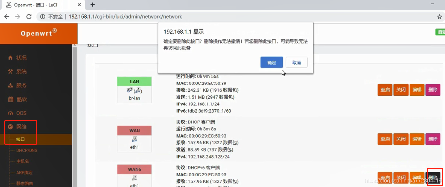This screenshot has width=445, height=187.
Task: Restart the WAN6 interface with 重启
Action: [x=385, y=178]
